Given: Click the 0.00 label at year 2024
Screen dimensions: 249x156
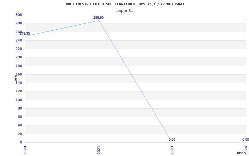Looking at the screenshot, I should point(246,139).
